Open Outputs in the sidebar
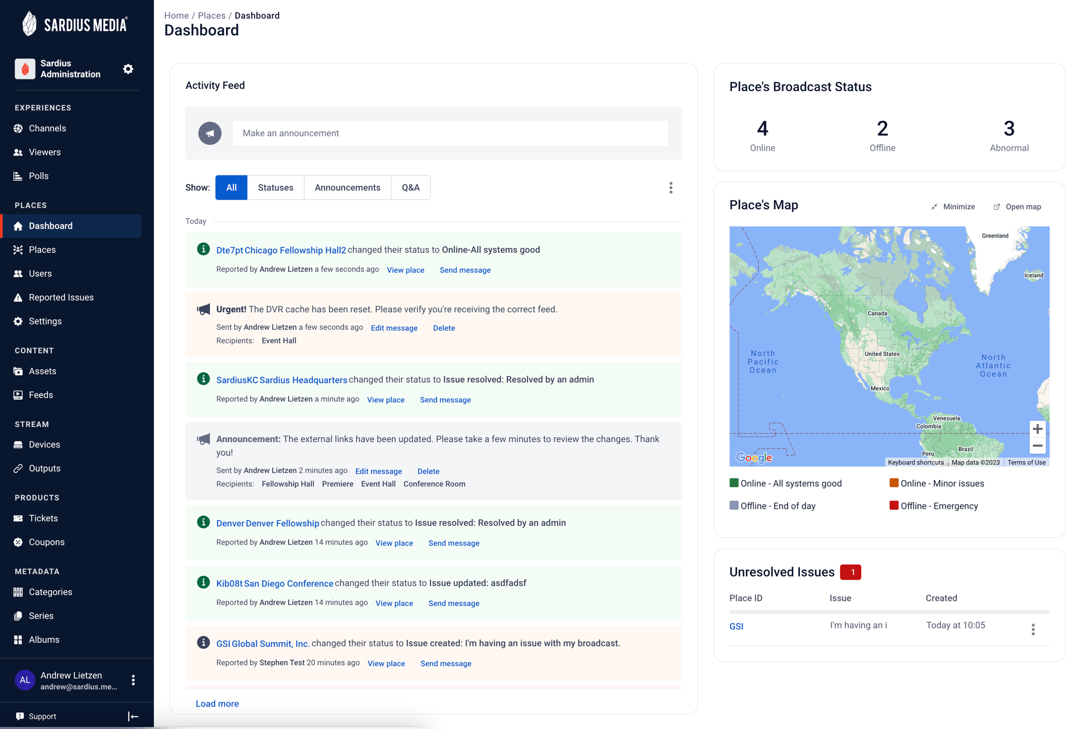The image size is (1078, 729). 43,468
